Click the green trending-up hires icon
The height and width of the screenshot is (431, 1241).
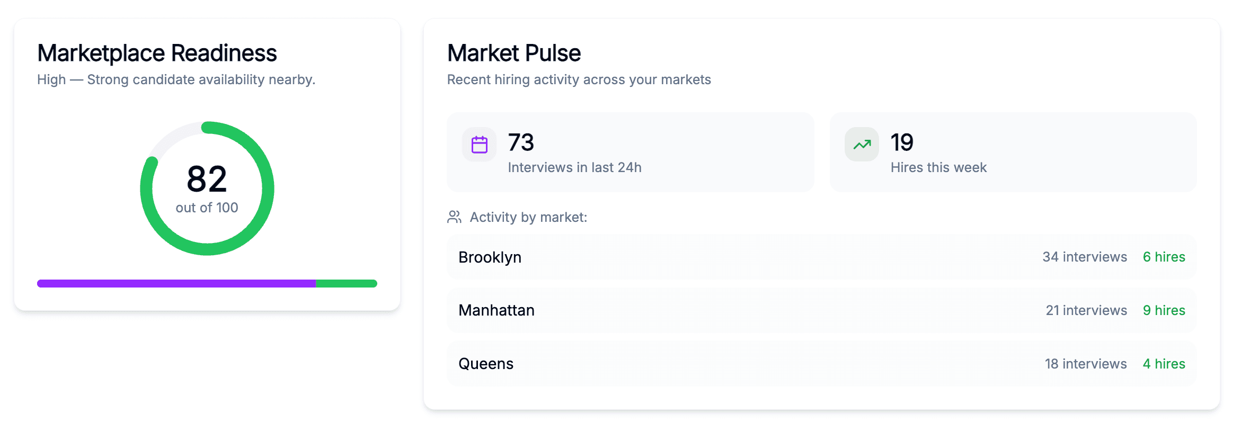(862, 145)
